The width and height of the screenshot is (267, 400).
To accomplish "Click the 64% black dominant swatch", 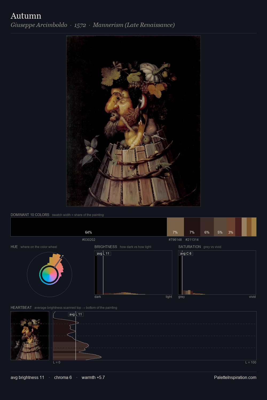I will [89, 227].
